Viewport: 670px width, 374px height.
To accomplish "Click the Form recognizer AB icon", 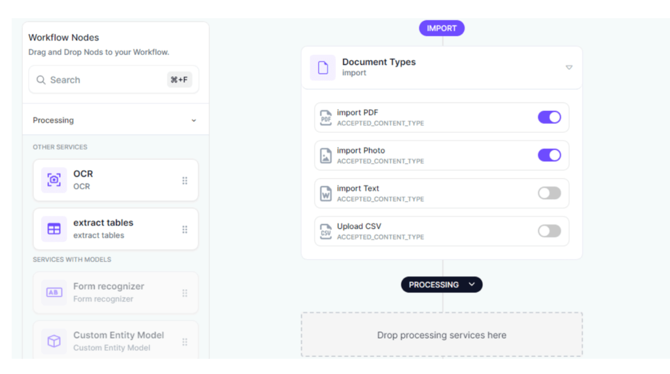I will point(54,292).
